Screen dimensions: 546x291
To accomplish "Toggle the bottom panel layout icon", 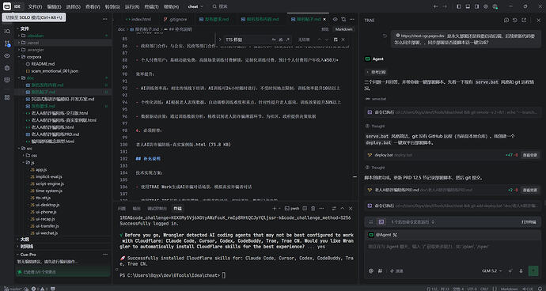I will pos(468,6).
